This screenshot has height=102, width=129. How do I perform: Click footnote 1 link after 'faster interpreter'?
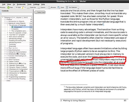(x=103, y=24)
